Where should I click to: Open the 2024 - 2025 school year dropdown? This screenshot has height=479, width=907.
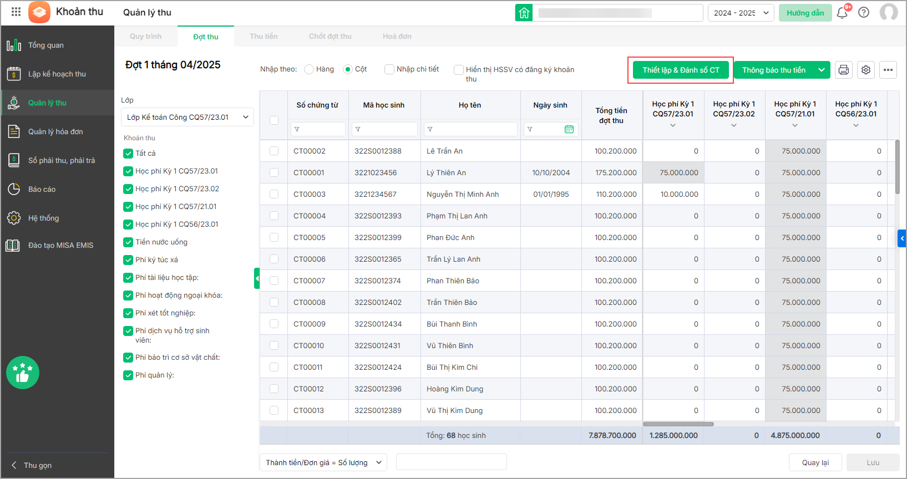tap(741, 13)
